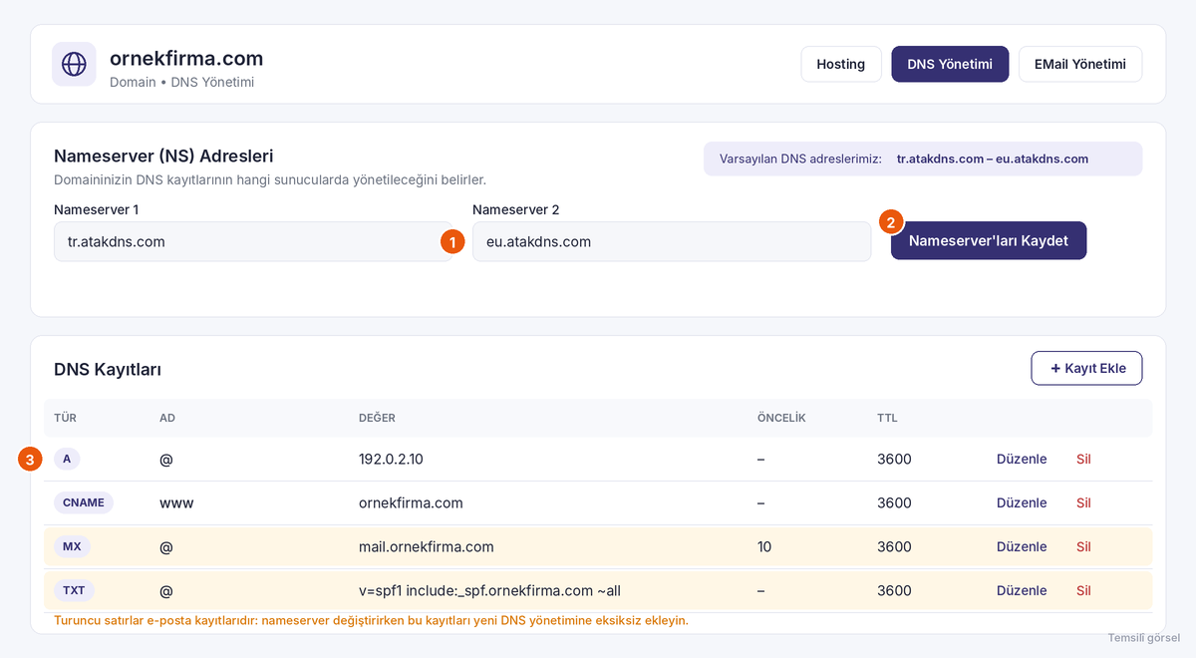Open EMail Yönetimi tab
This screenshot has height=658, width=1196.
[x=1080, y=64]
